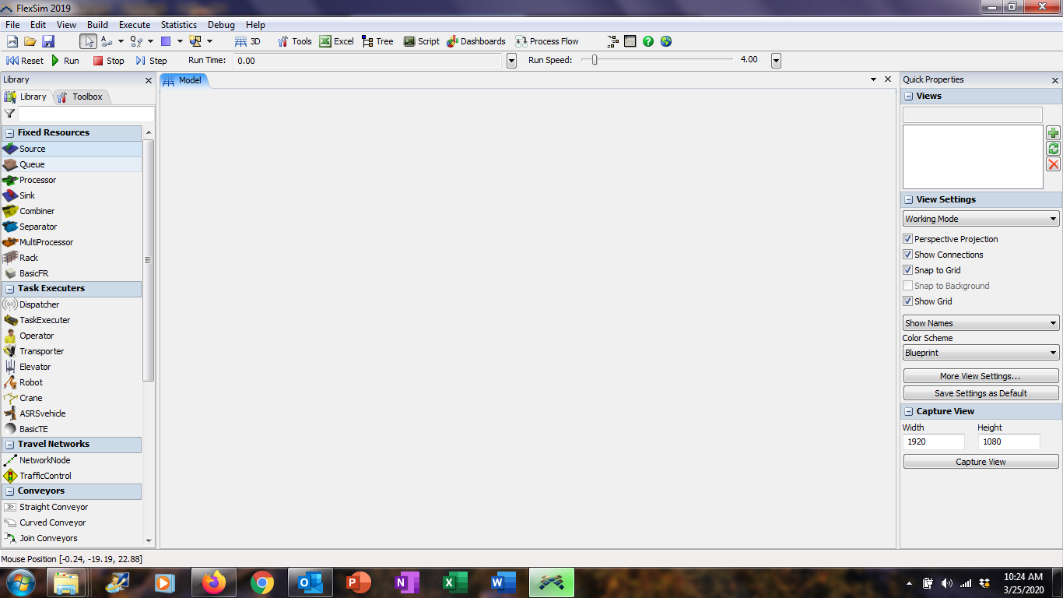Select the Combiner object in the Library

(72, 211)
